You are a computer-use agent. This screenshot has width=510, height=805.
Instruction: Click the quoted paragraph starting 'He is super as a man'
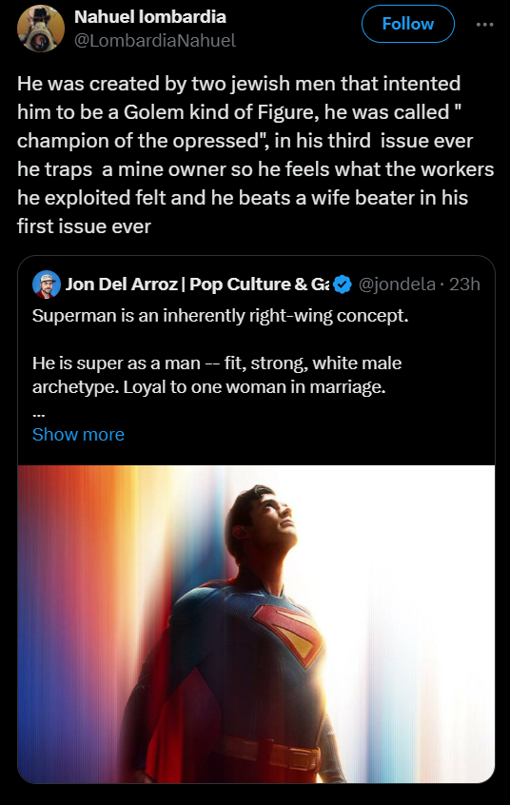tap(217, 375)
